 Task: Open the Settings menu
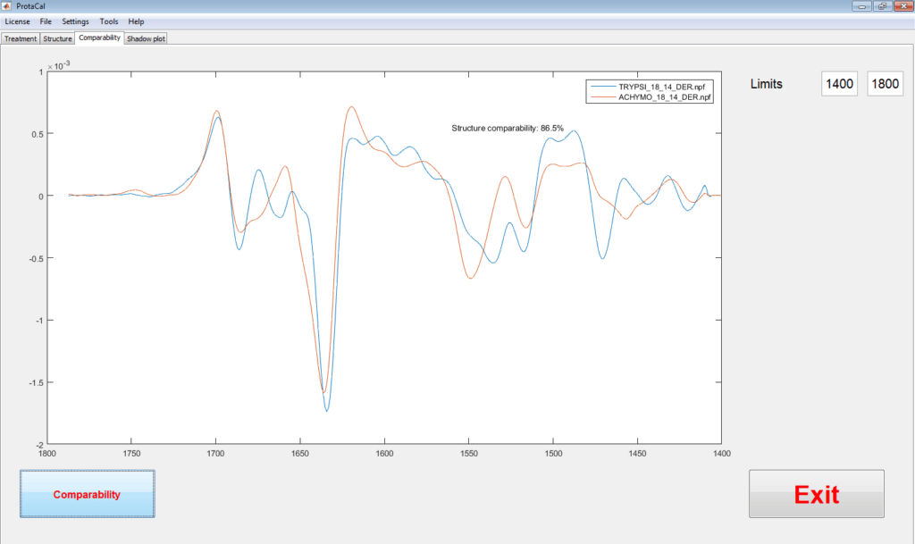coord(75,21)
